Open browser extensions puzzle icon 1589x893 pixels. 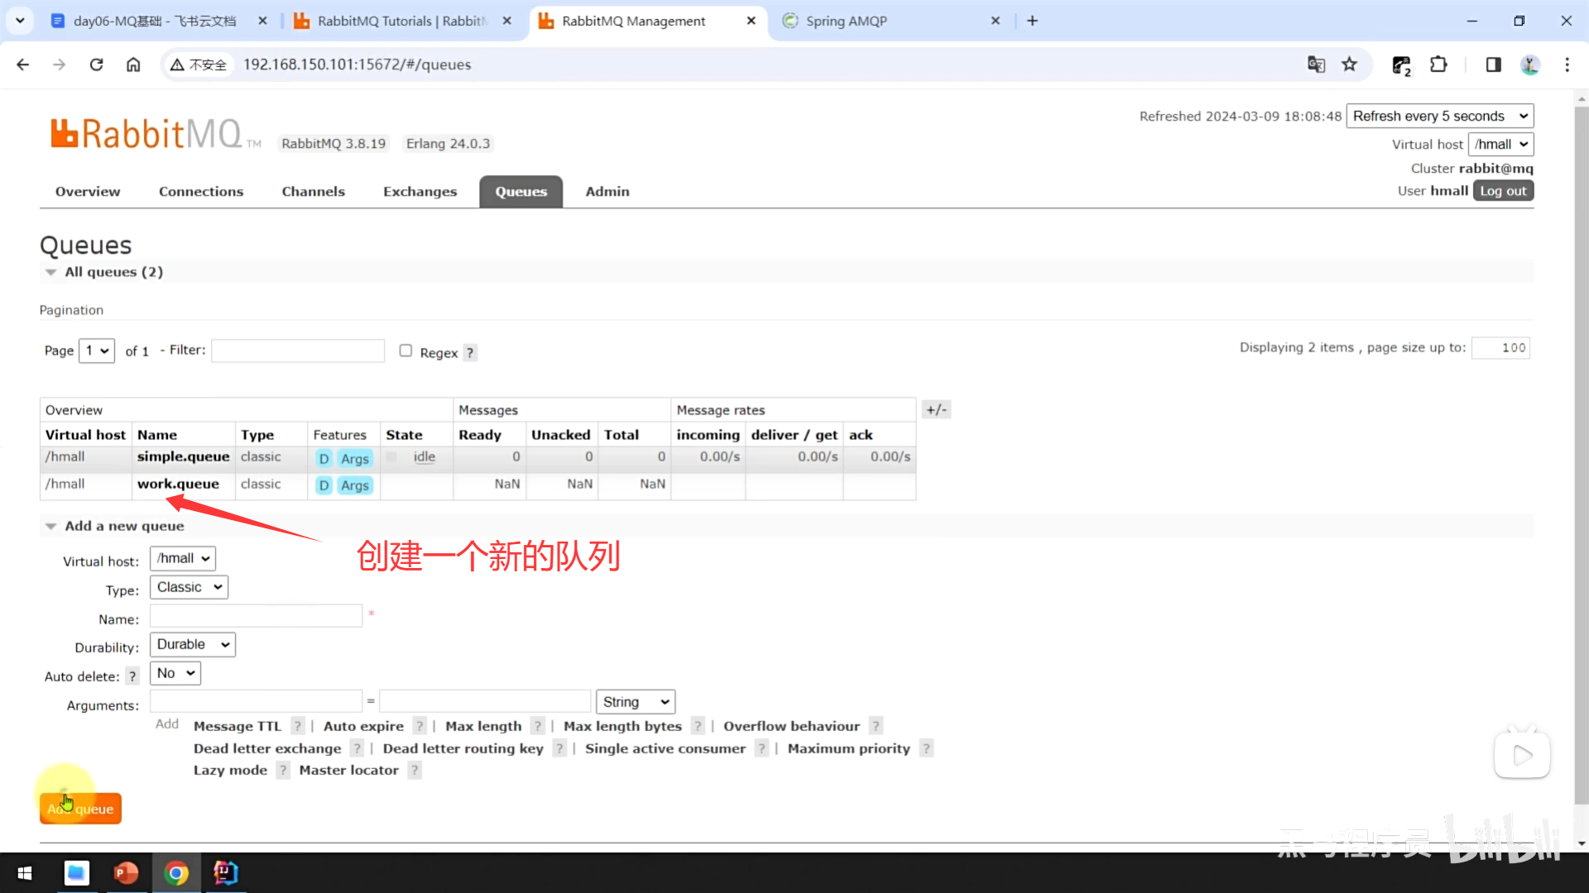pyautogui.click(x=1438, y=64)
